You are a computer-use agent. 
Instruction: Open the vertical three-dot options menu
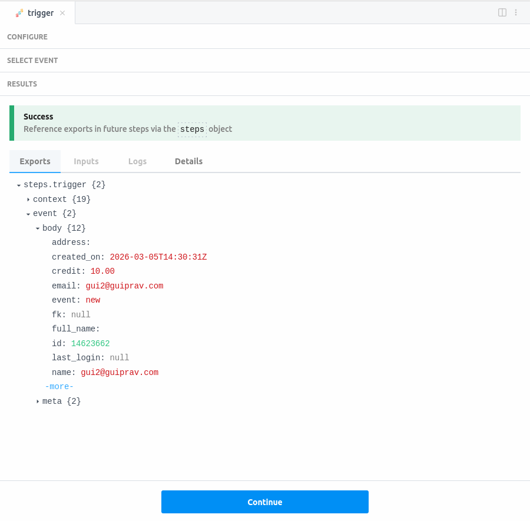point(516,12)
